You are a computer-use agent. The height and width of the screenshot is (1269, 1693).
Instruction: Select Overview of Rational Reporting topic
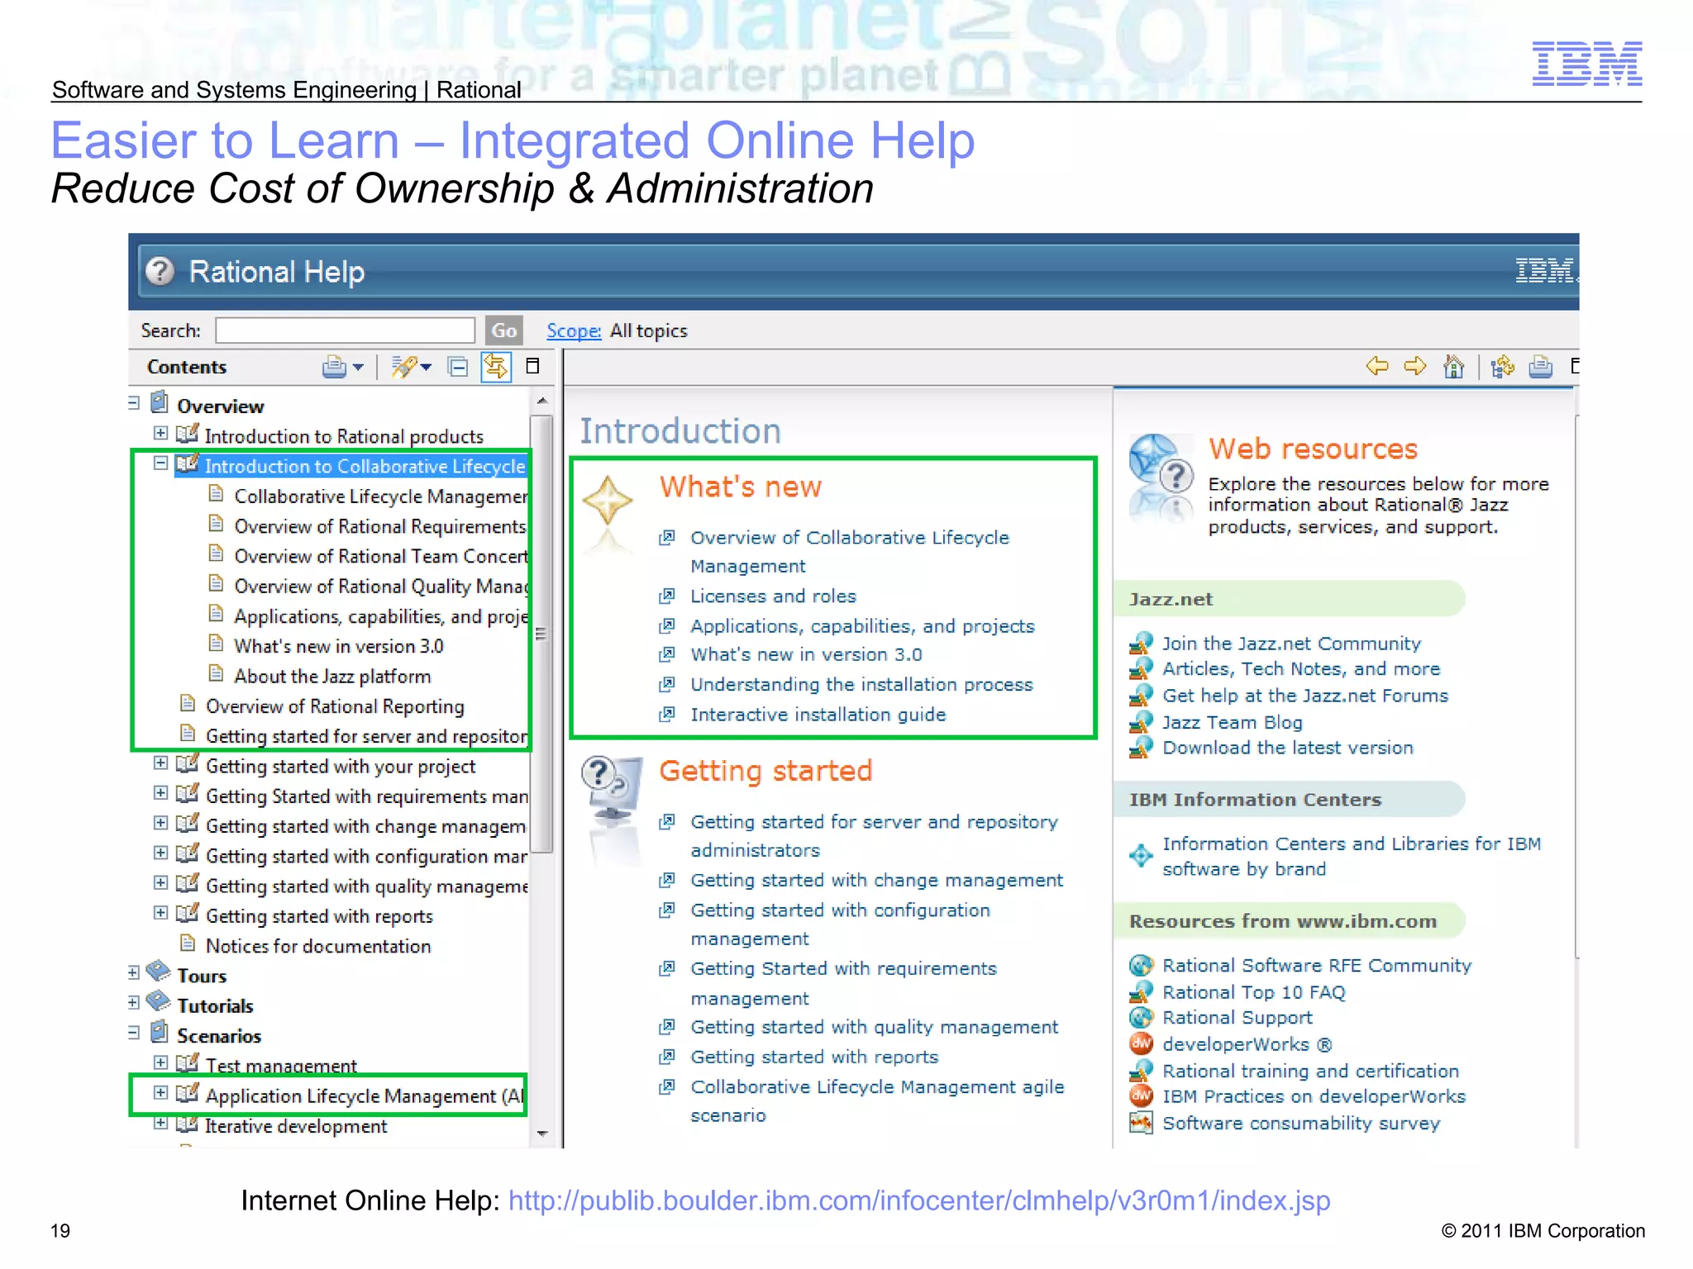coord(335,706)
